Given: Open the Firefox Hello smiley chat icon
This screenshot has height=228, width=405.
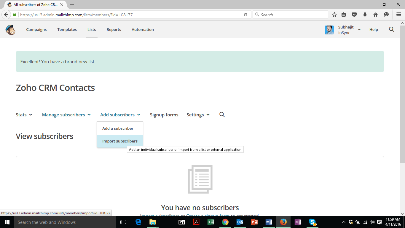Looking at the screenshot, I should (386, 15).
